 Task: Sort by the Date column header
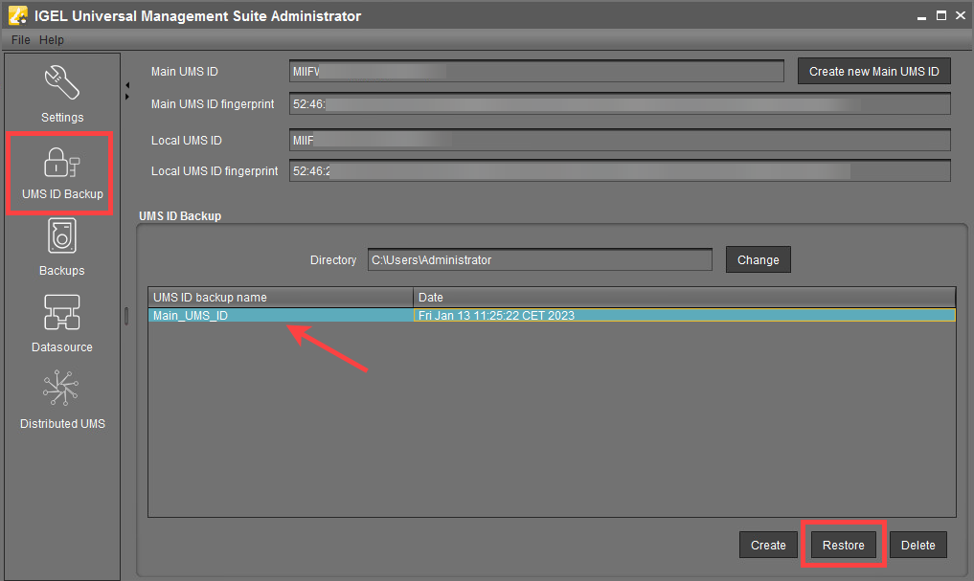tap(684, 298)
